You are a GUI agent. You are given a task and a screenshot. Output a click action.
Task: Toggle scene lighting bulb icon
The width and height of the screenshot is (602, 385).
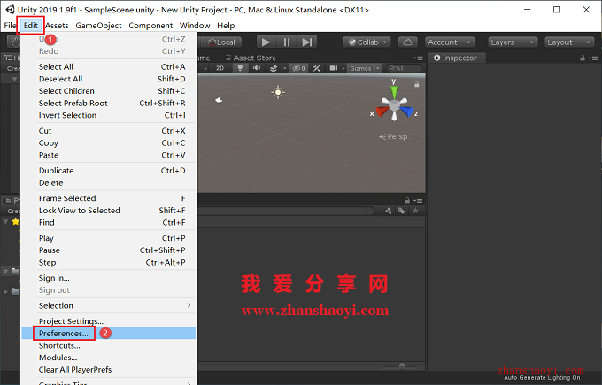pos(240,68)
